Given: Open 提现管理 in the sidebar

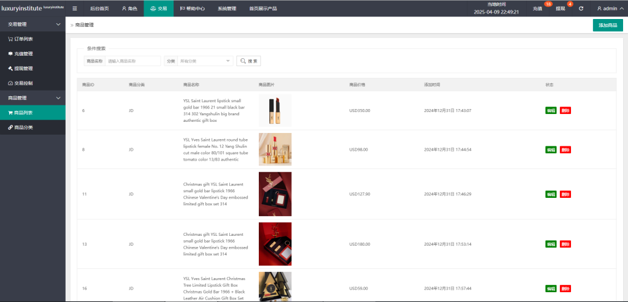Looking at the screenshot, I should 33,69.
